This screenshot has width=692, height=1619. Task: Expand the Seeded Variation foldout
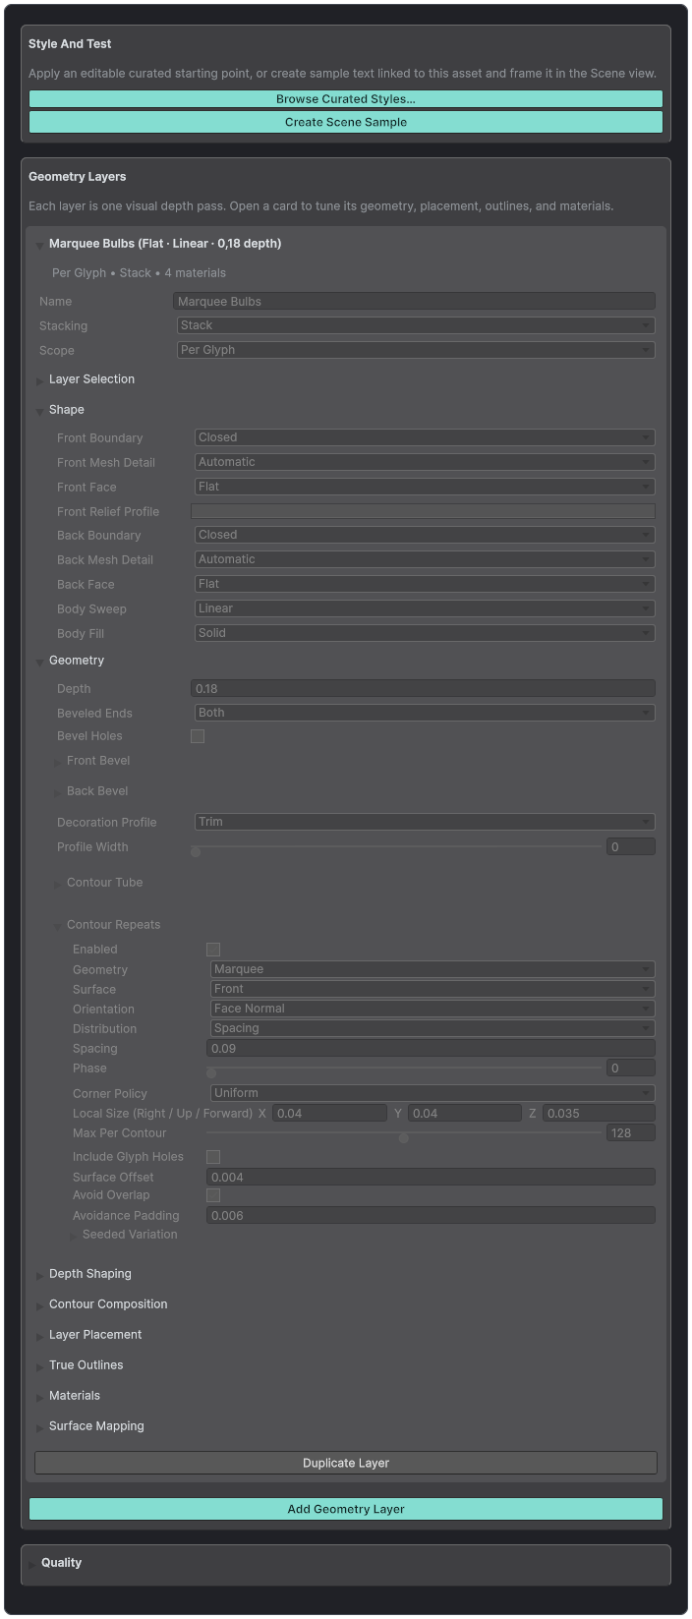[73, 1236]
